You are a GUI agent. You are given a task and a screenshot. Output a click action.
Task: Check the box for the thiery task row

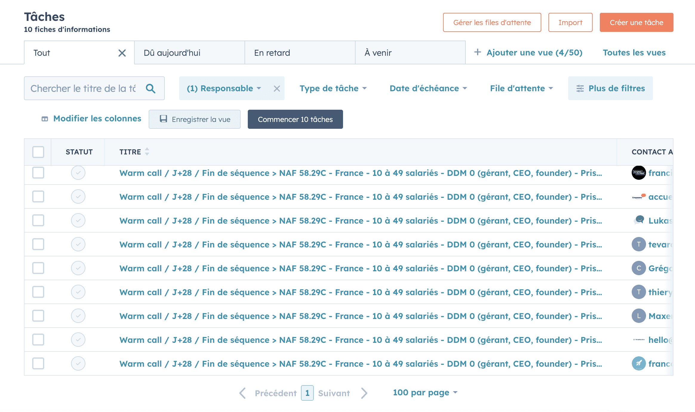click(x=38, y=292)
